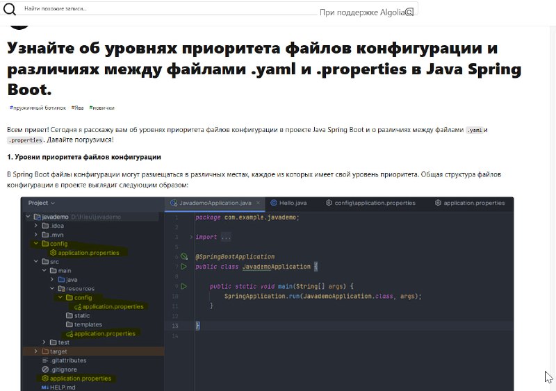Select the .mvn folder icon

(45, 234)
